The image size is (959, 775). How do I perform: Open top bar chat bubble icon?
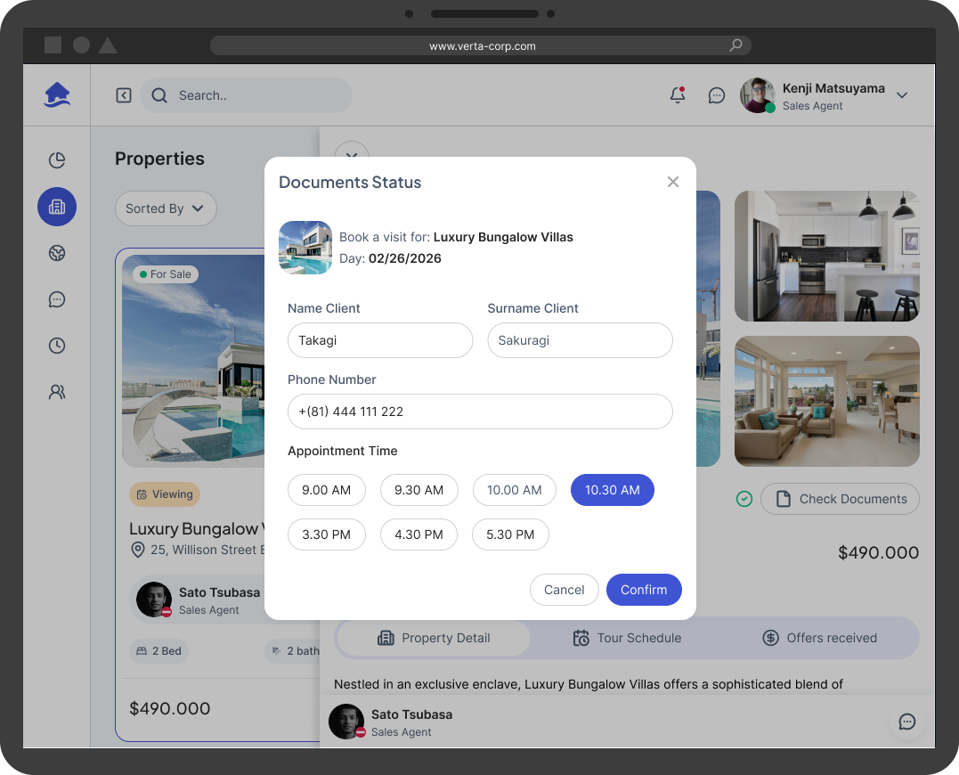click(716, 95)
